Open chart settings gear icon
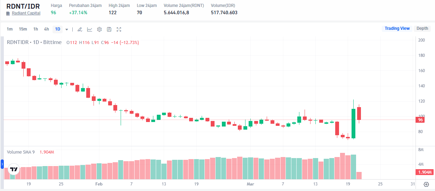This screenshot has width=435, height=191. [x=99, y=29]
